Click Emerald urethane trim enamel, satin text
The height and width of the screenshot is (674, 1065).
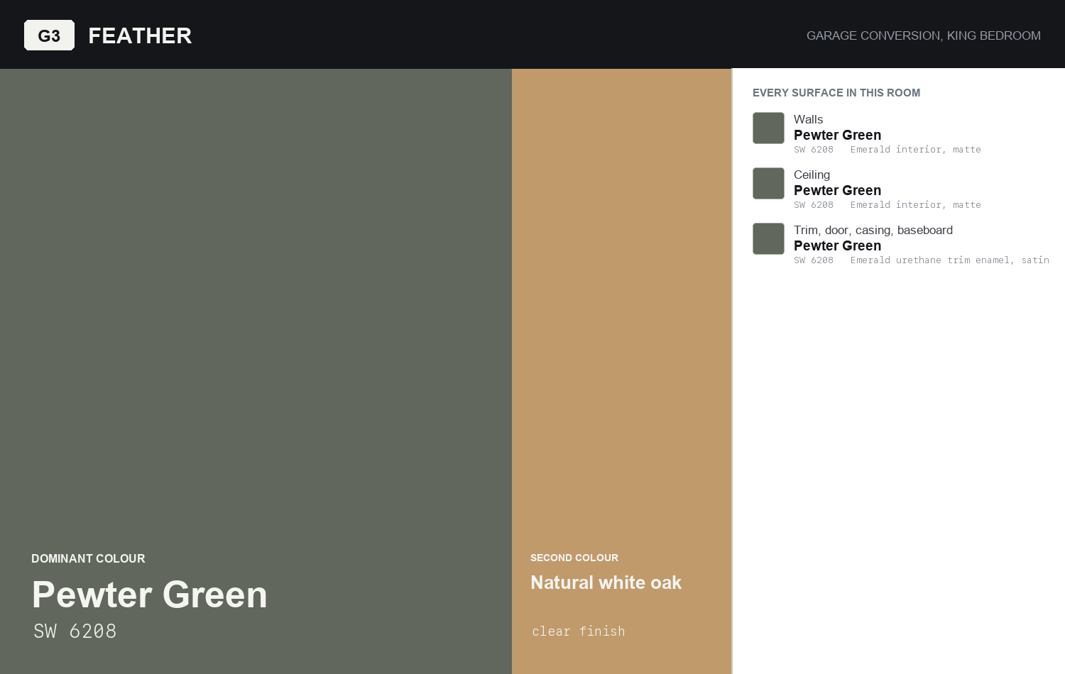pos(950,260)
